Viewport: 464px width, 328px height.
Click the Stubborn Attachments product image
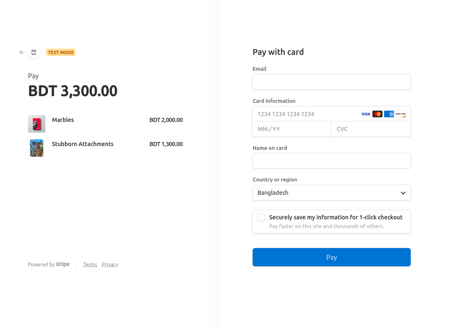coord(37,148)
